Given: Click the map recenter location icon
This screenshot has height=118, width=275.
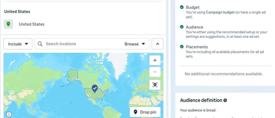Looking at the screenshot, I should pos(155,85).
